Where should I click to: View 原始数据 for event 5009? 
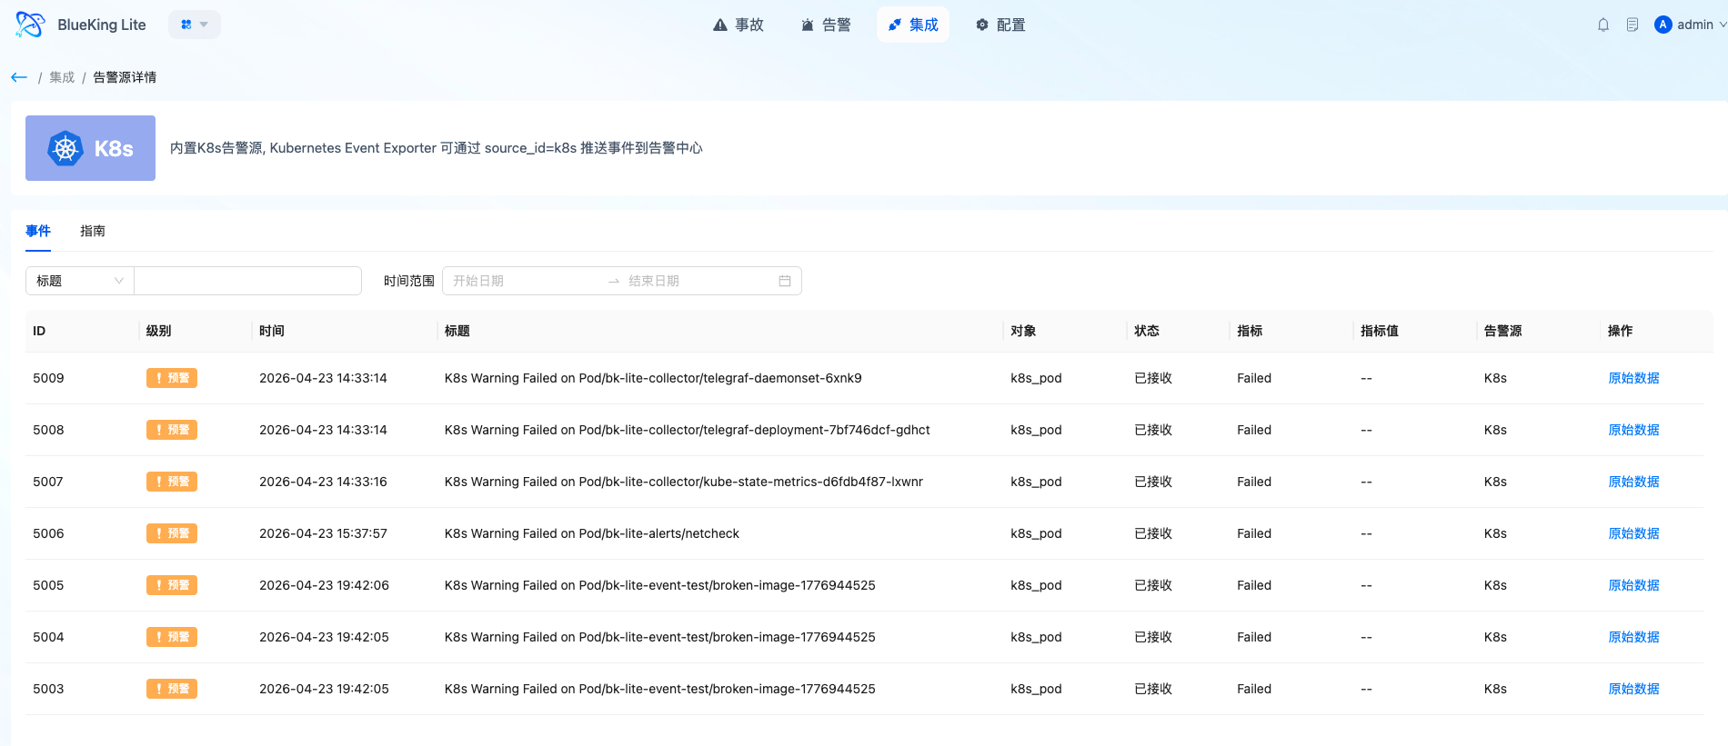1633,378
